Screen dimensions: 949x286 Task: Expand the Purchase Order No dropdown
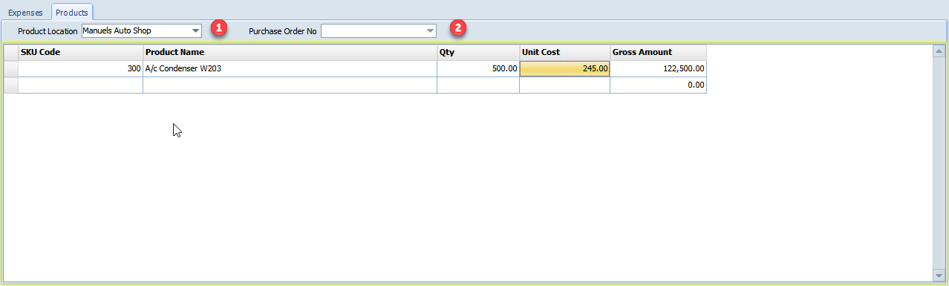point(431,30)
